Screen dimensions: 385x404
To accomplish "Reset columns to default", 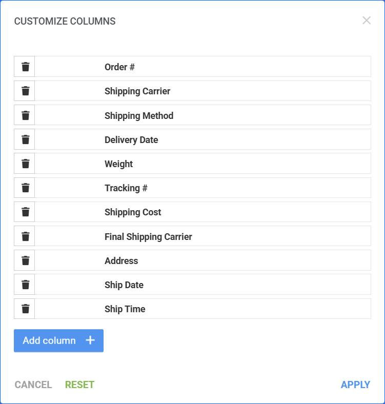I will (79, 385).
